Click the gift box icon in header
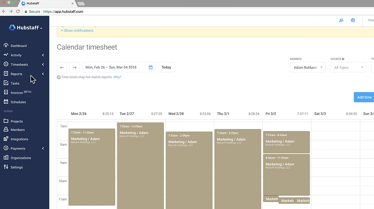Viewport: 374px width, 209px height. point(353,20)
